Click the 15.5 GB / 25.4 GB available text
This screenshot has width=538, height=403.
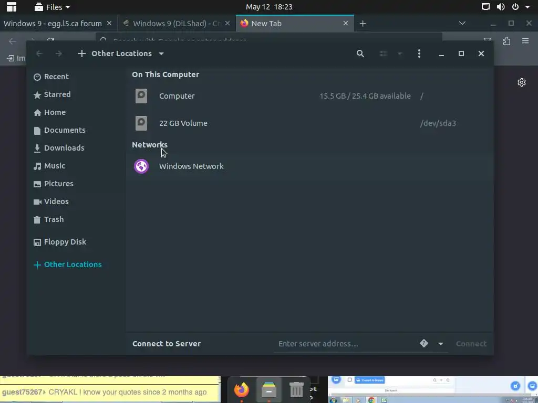(x=365, y=97)
